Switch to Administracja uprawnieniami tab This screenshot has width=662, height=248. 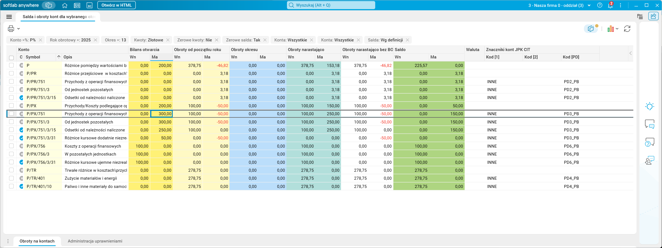coord(95,241)
